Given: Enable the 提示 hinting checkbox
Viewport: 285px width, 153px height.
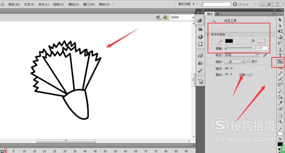Looking at the screenshot, I should (x=249, y=62).
